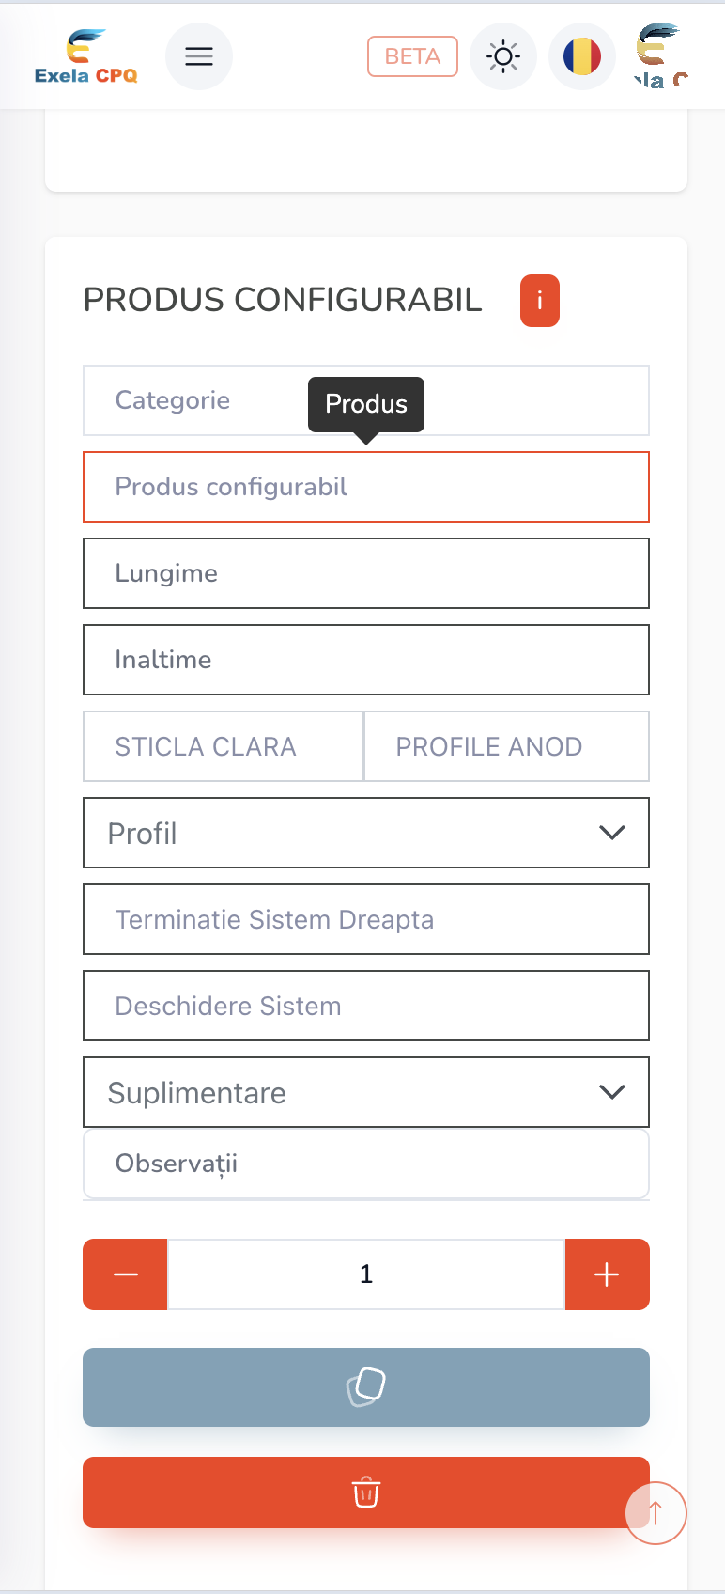Open the Suplimentare dropdown
Viewport: 725px width, 1594px height.
tap(366, 1092)
